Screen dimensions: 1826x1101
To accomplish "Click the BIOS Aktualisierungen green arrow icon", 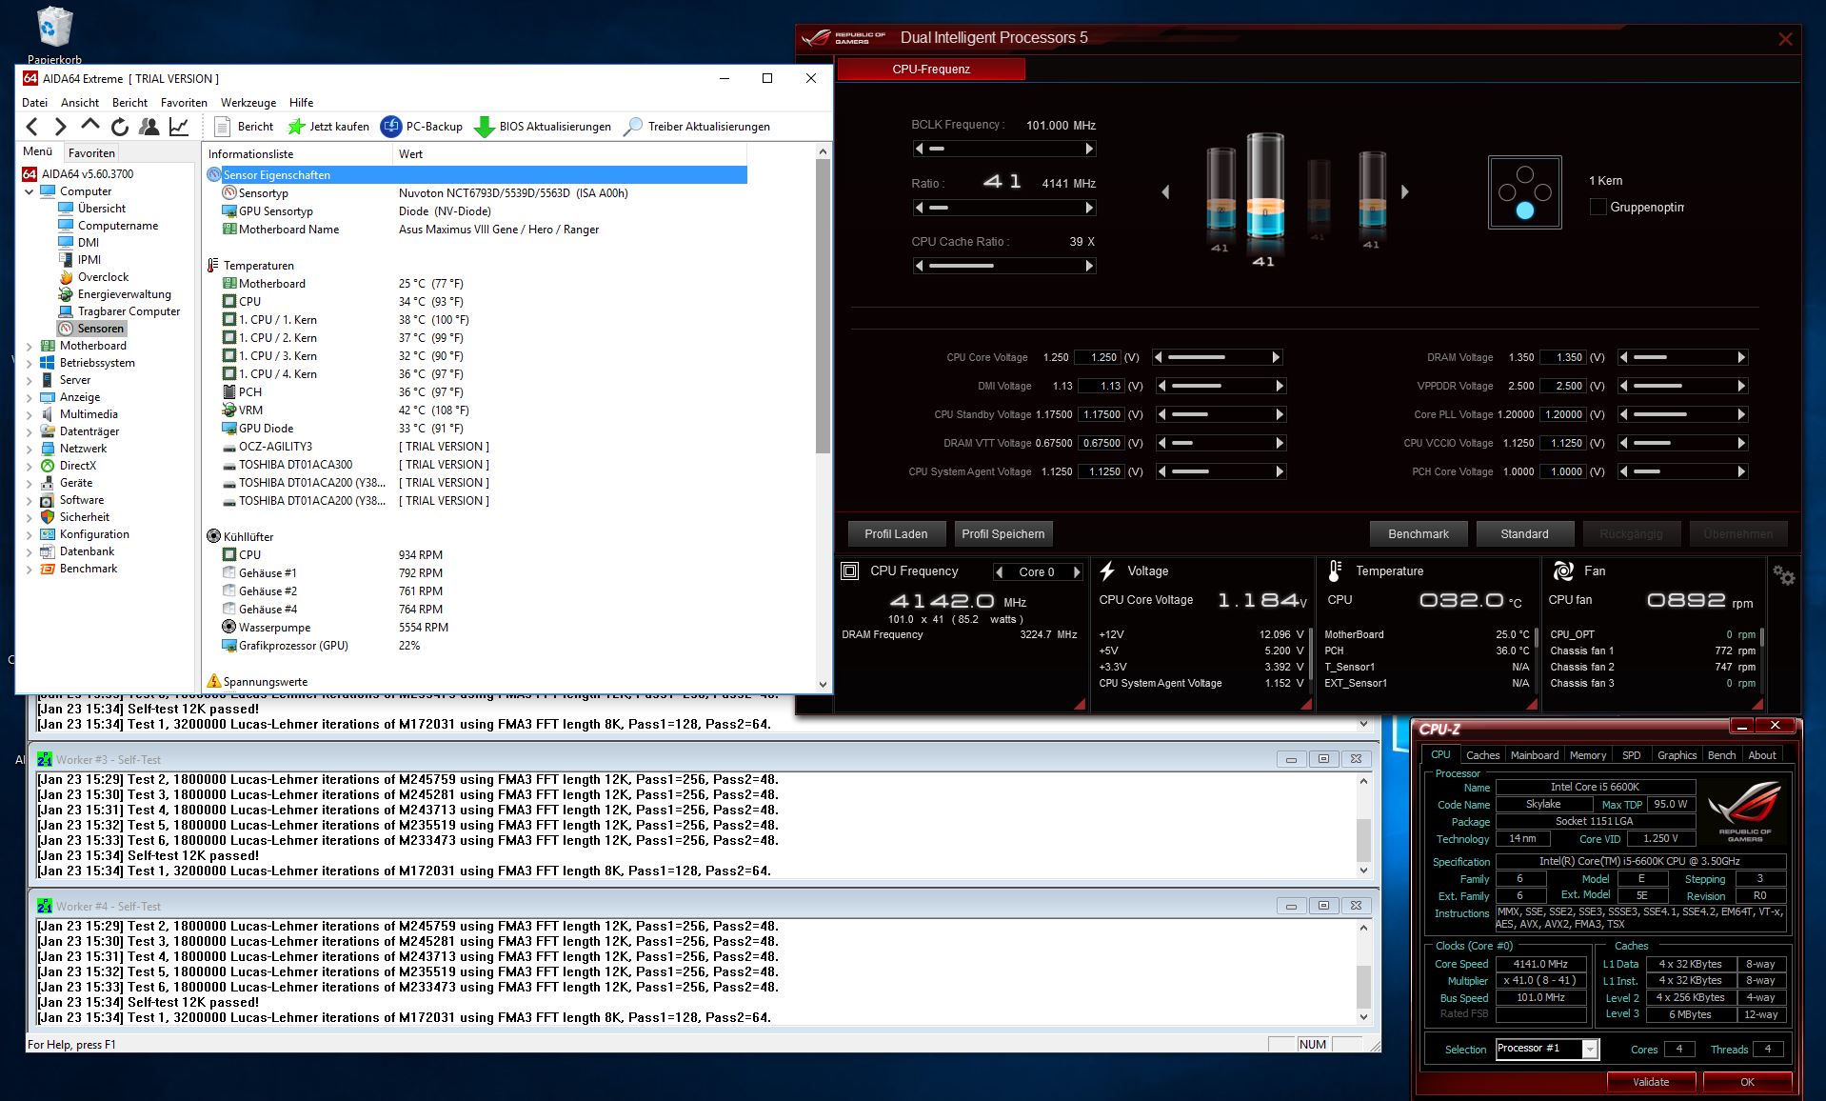I will coord(485,127).
